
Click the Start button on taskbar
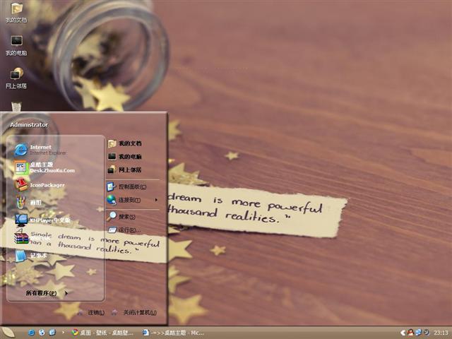pos(8,332)
